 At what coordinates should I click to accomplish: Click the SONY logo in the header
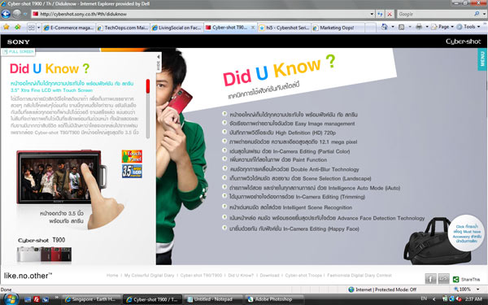coord(19,41)
